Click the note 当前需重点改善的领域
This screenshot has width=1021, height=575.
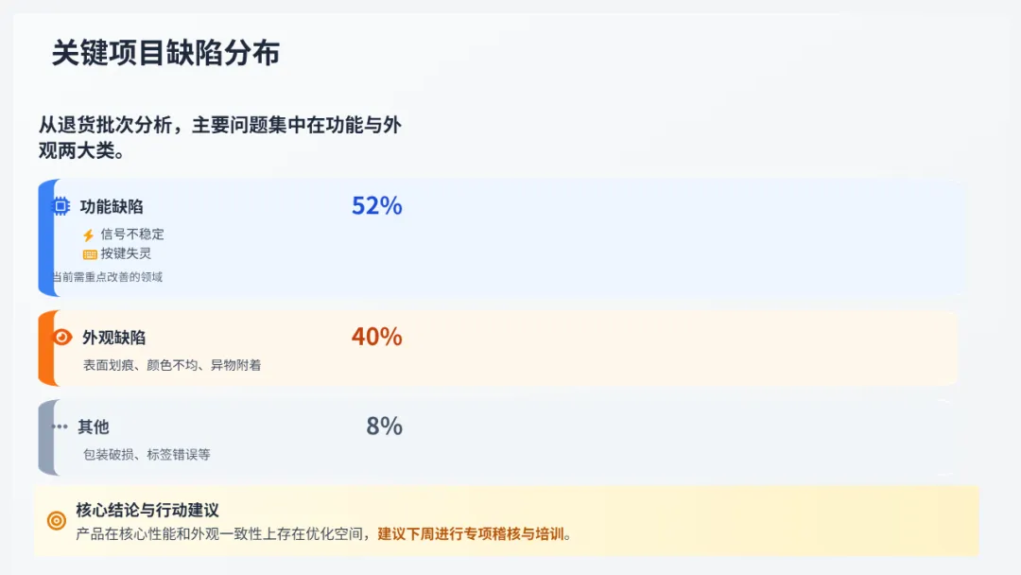tap(107, 277)
